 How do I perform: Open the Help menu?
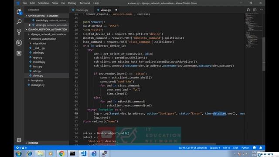click(x=96, y=3)
